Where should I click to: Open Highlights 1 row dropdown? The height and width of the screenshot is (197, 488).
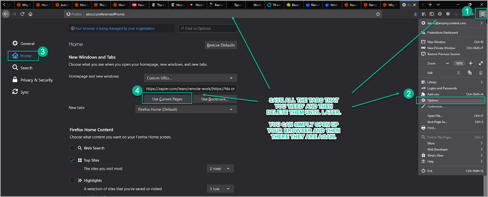click(220, 189)
